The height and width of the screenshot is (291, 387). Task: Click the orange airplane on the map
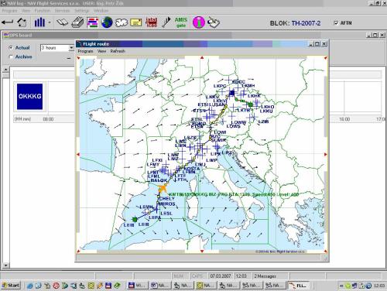(x=163, y=188)
